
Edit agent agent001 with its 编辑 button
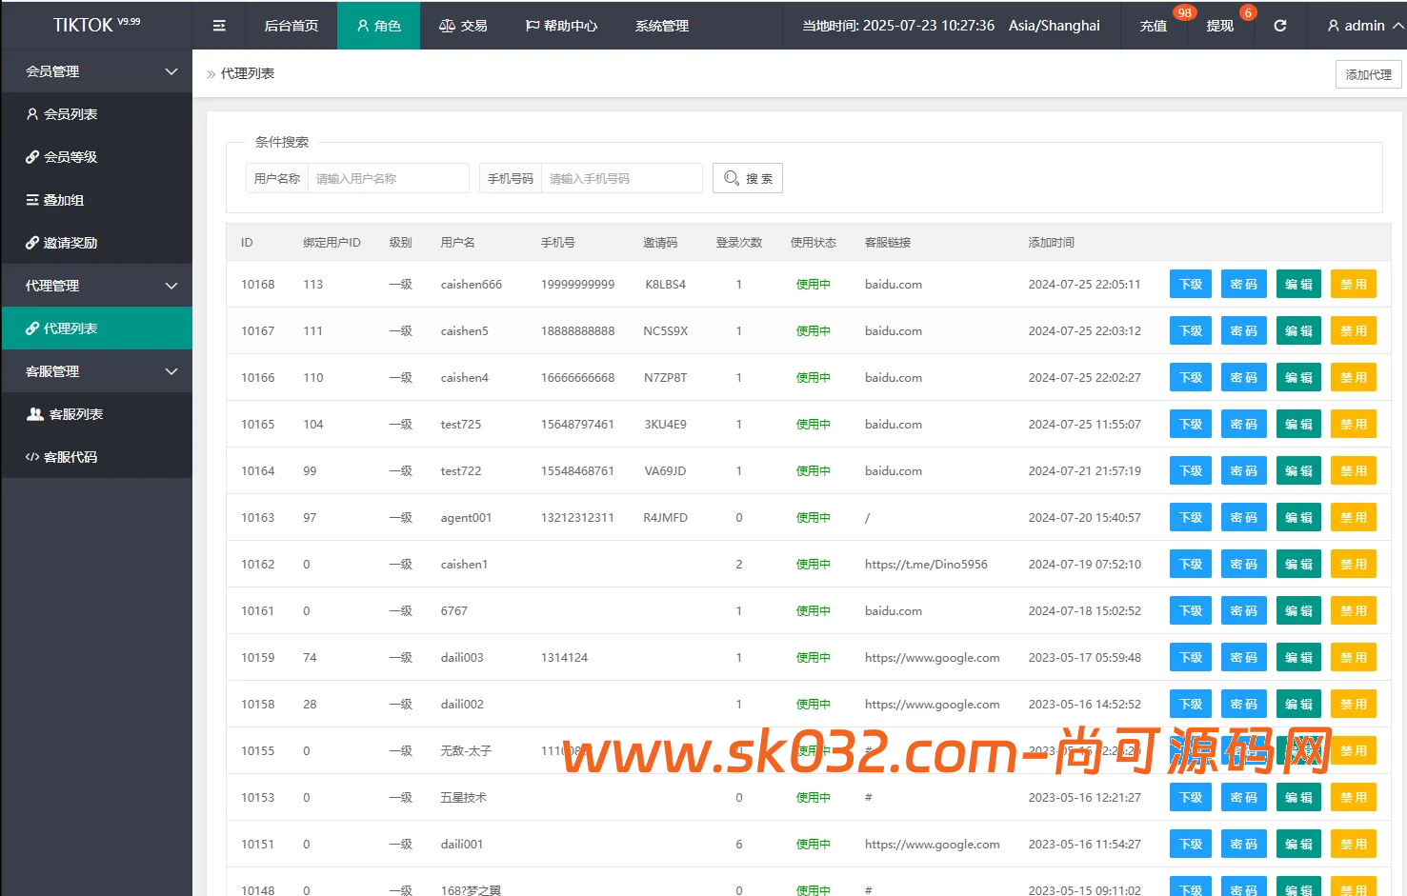click(x=1297, y=516)
